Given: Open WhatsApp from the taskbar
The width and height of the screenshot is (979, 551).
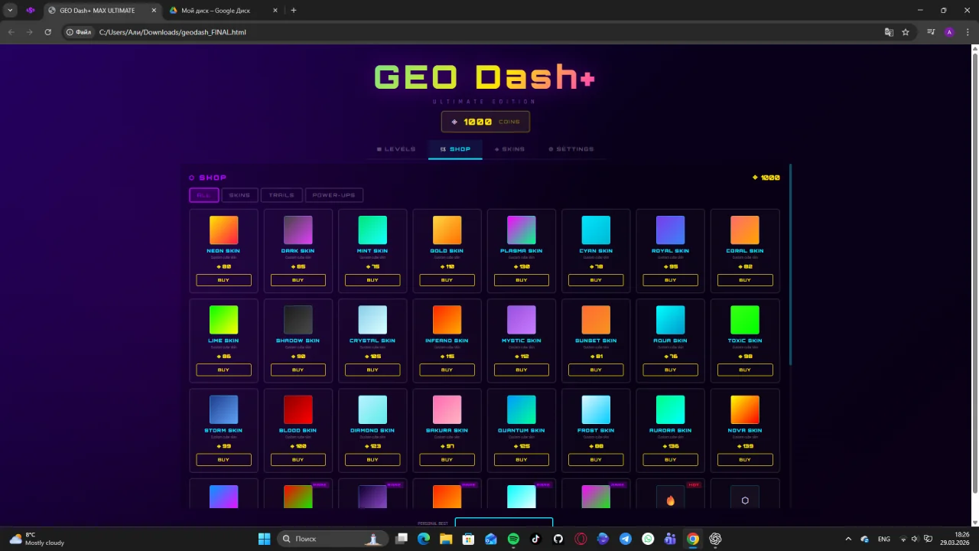Looking at the screenshot, I should 648,539.
